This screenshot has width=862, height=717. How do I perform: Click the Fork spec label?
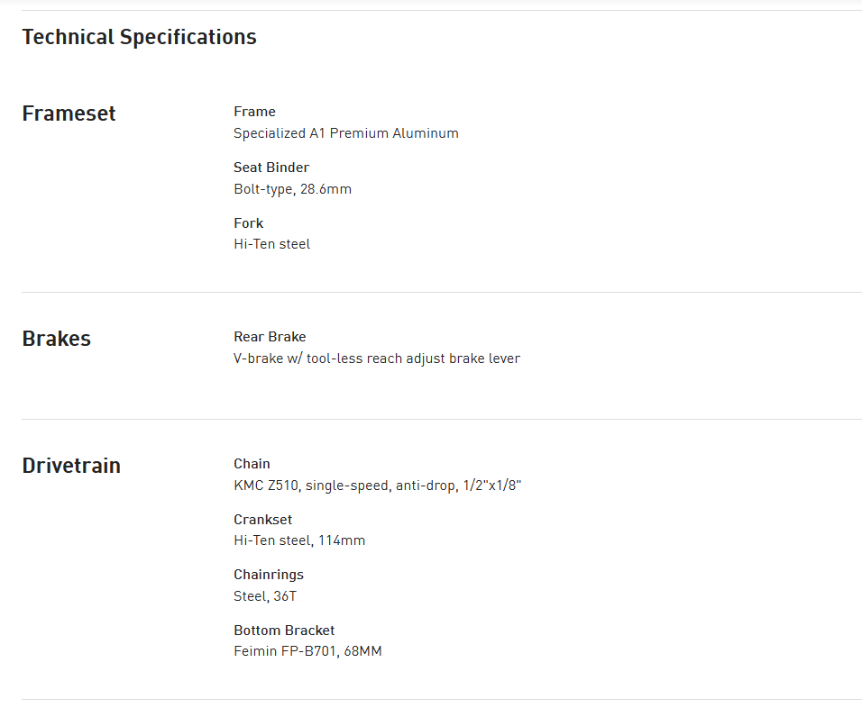click(248, 223)
